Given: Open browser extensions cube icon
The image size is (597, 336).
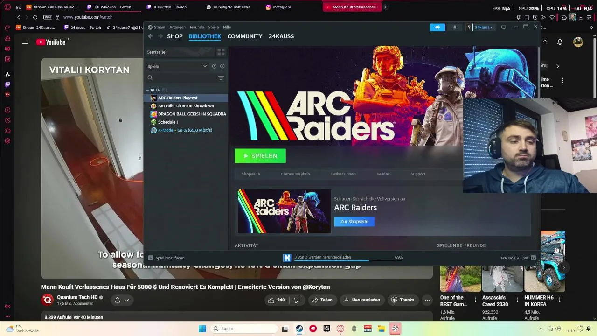Looking at the screenshot, I should click(564, 17).
